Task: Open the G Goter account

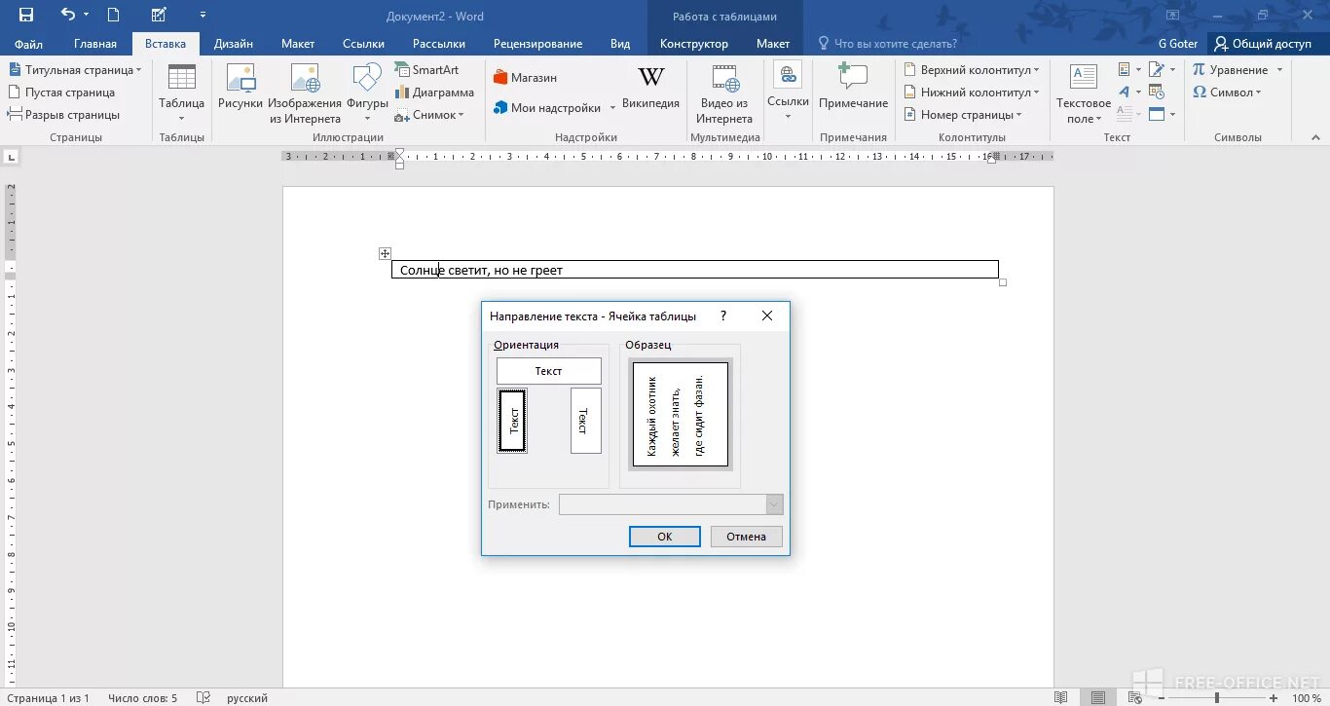Action: coord(1178,44)
